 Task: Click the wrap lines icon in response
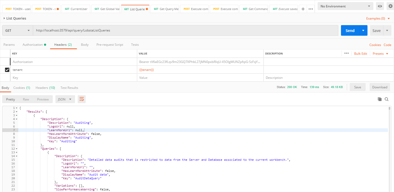click(82, 99)
